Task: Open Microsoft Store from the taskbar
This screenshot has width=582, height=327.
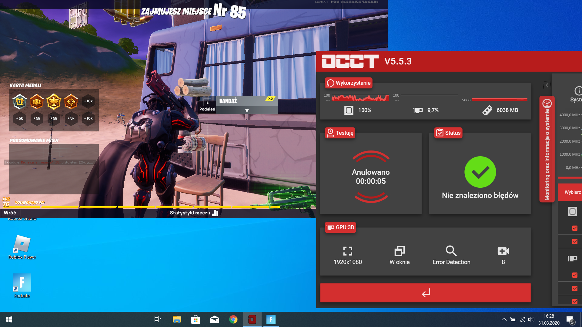Action: 196,319
